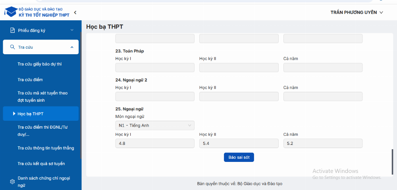The image size is (397, 190).
Task: Select Tra cứu điểm in sidebar
Action: coord(30,80)
